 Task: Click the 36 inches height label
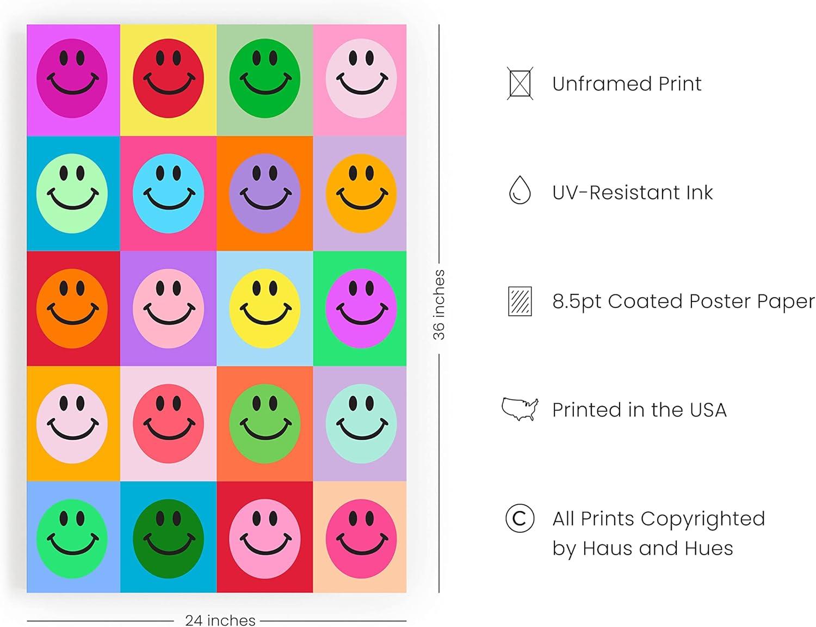438,305
